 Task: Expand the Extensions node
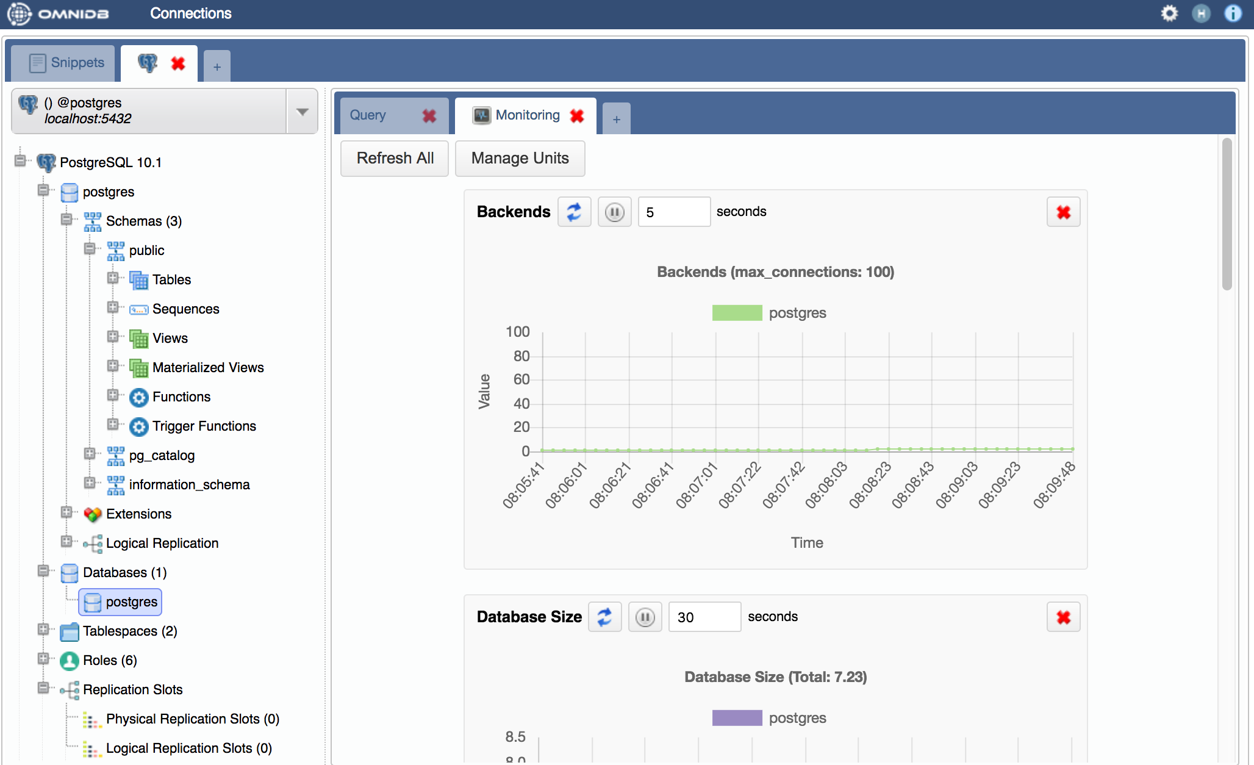pos(66,512)
